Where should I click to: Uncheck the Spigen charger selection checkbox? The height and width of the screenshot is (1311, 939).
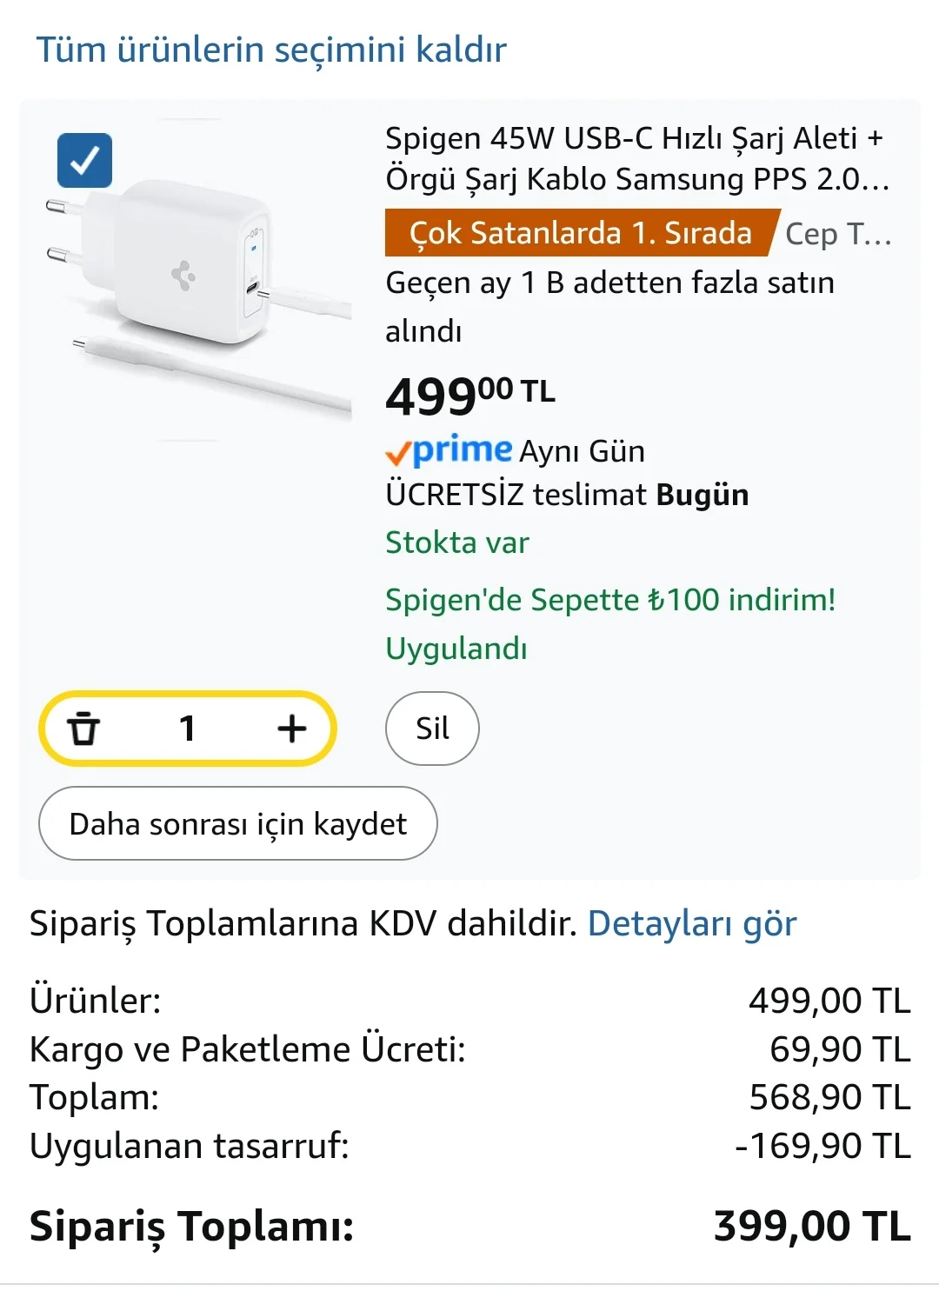pos(84,161)
